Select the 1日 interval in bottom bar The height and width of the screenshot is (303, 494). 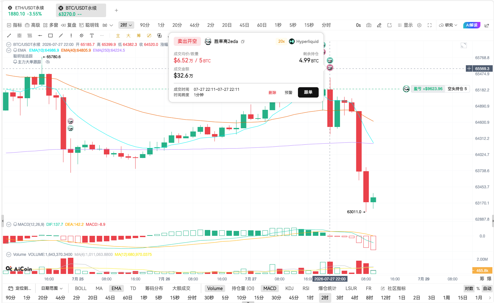(x=402, y=298)
